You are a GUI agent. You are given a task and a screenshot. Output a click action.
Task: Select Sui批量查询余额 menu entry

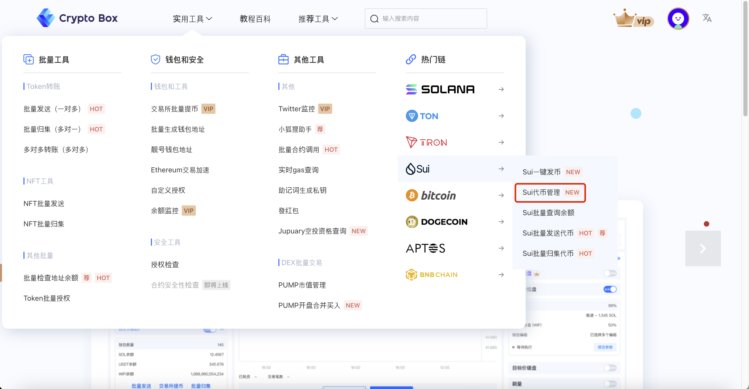click(x=548, y=213)
